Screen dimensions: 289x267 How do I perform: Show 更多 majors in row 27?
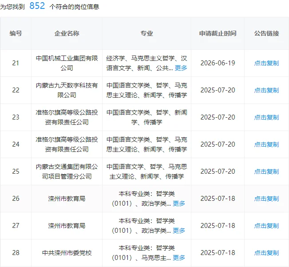point(179,231)
